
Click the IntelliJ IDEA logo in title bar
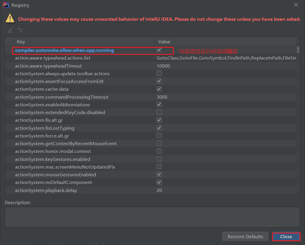(6, 5)
